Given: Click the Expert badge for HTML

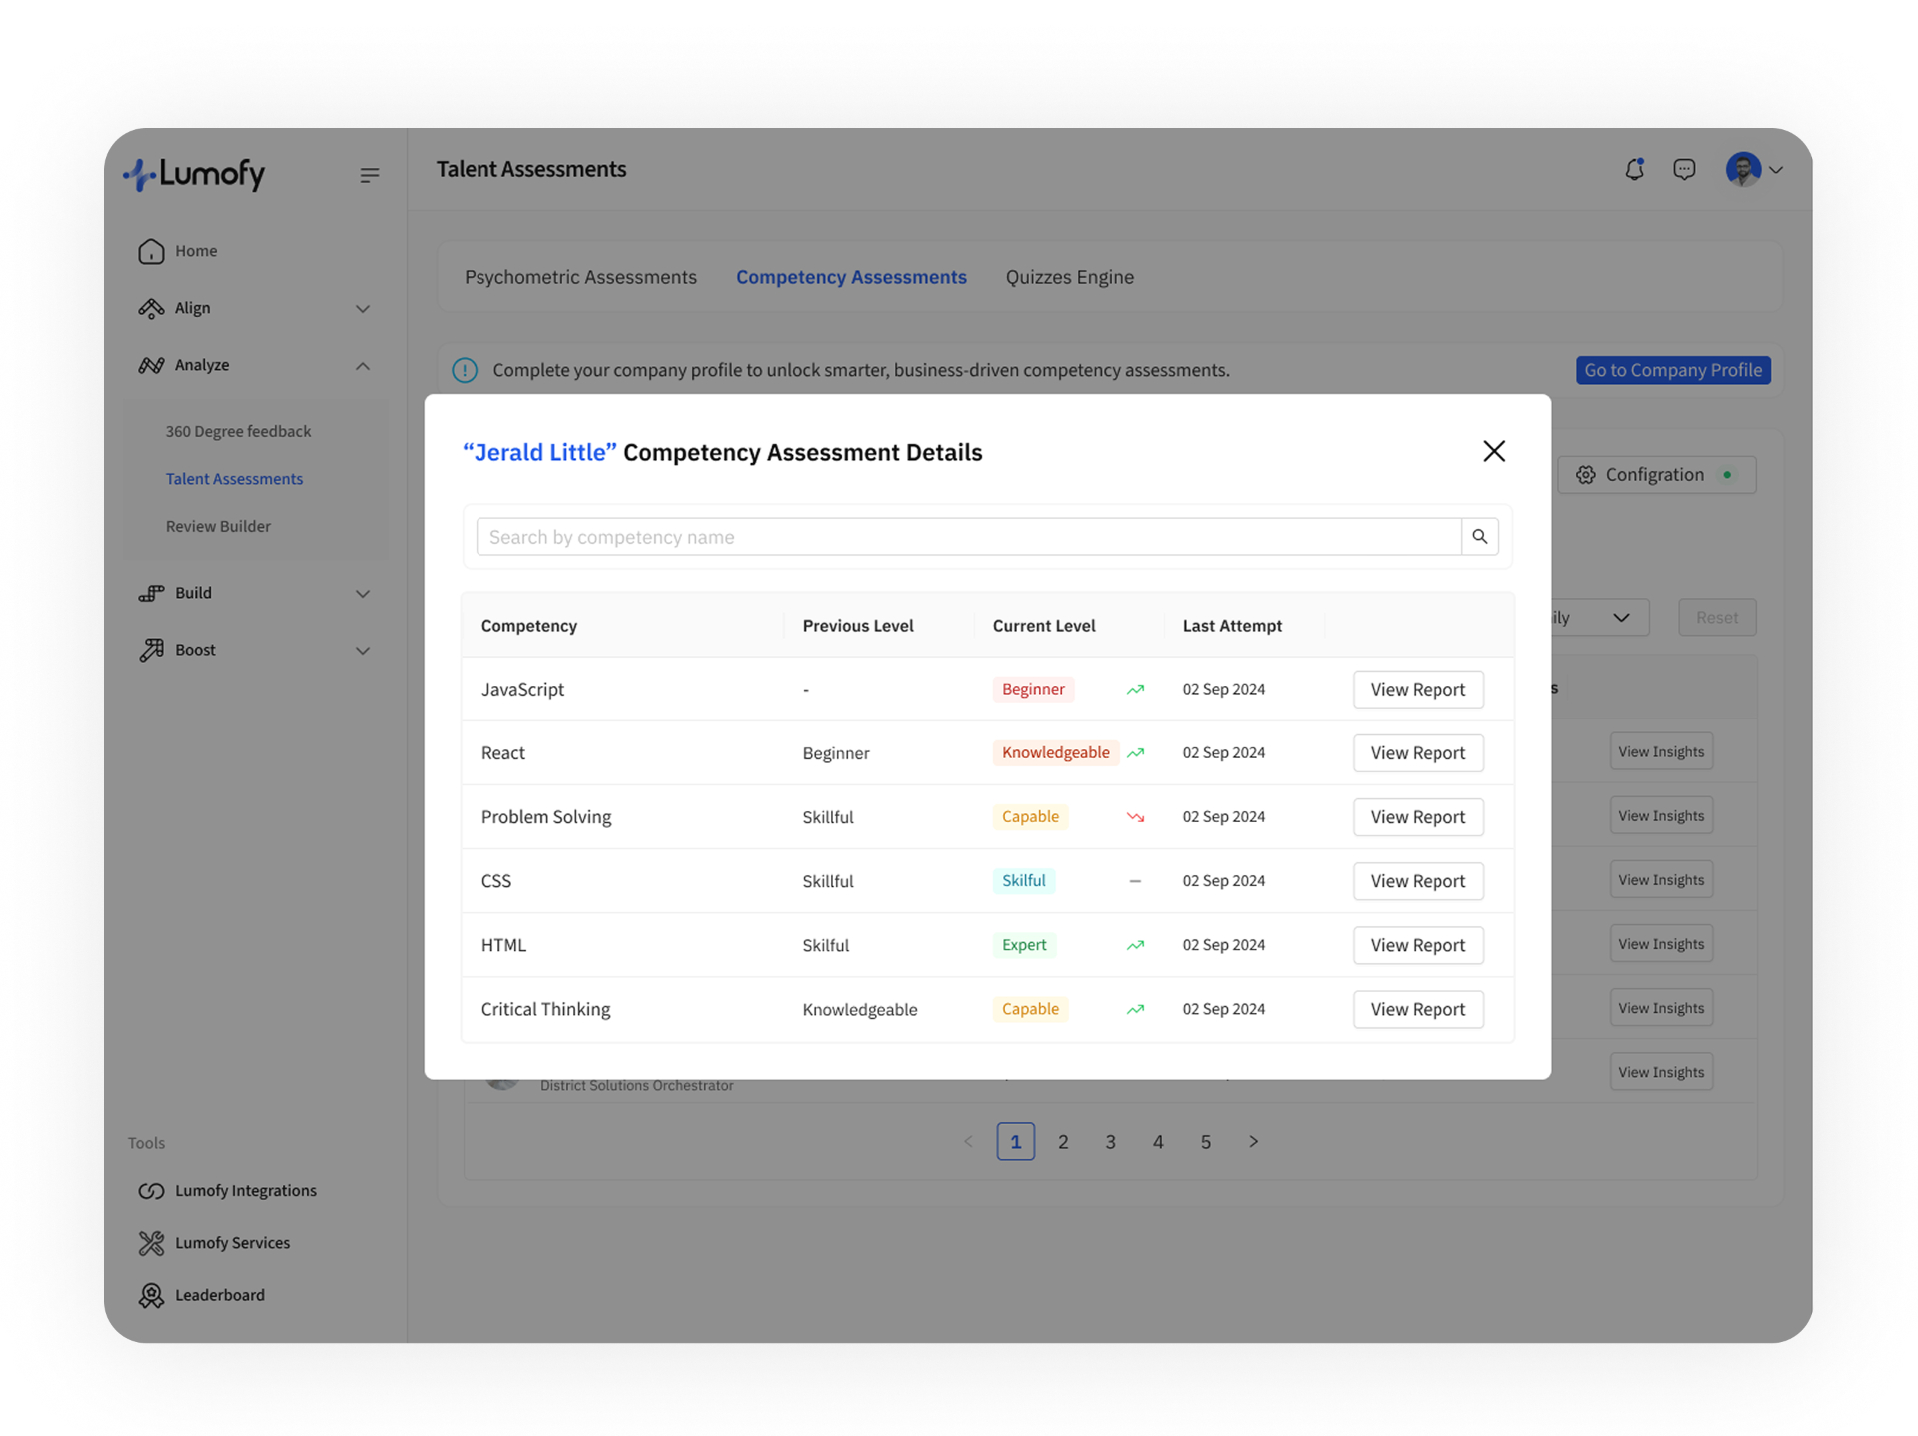Looking at the screenshot, I should pos(1024,945).
